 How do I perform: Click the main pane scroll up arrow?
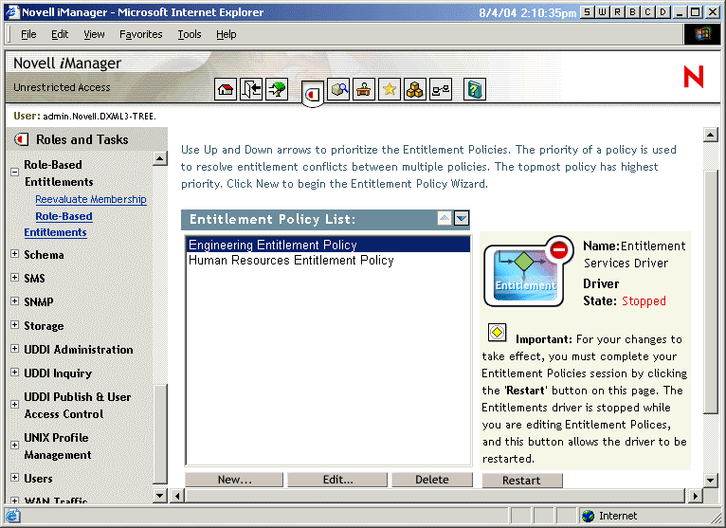click(x=711, y=135)
